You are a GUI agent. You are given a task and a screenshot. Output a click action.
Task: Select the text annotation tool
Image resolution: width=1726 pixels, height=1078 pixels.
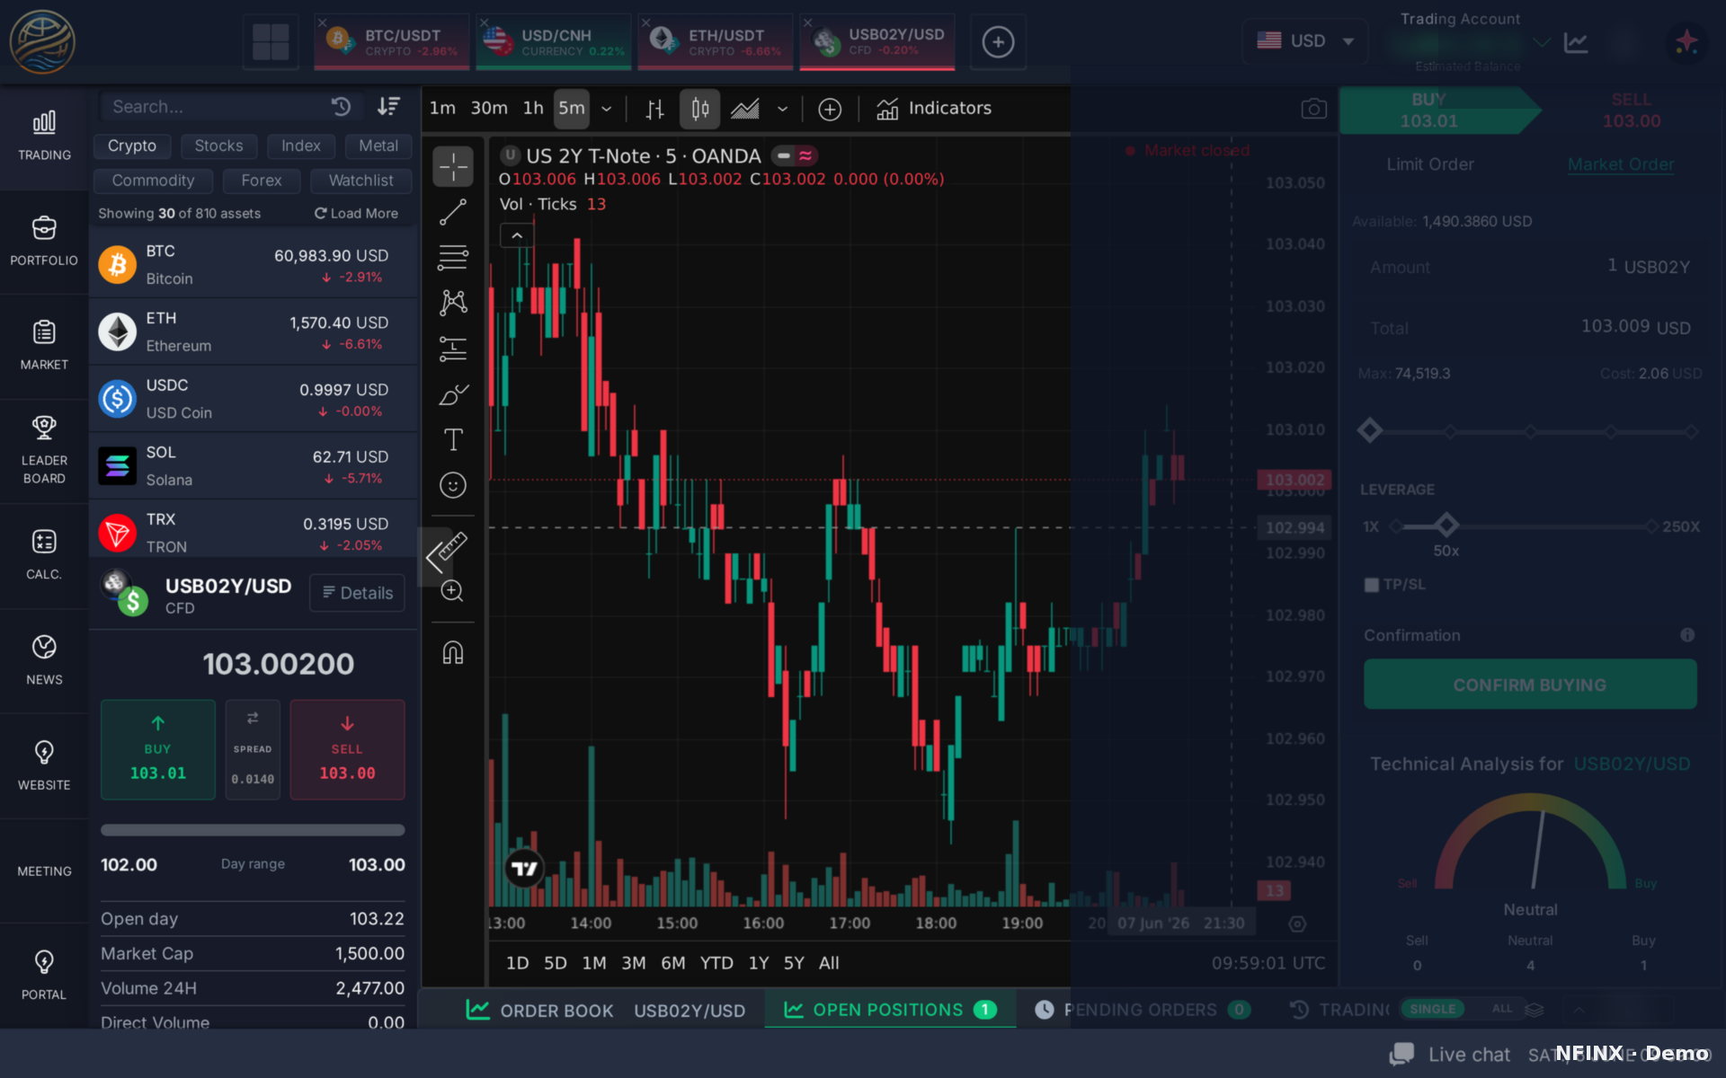pyautogui.click(x=453, y=439)
